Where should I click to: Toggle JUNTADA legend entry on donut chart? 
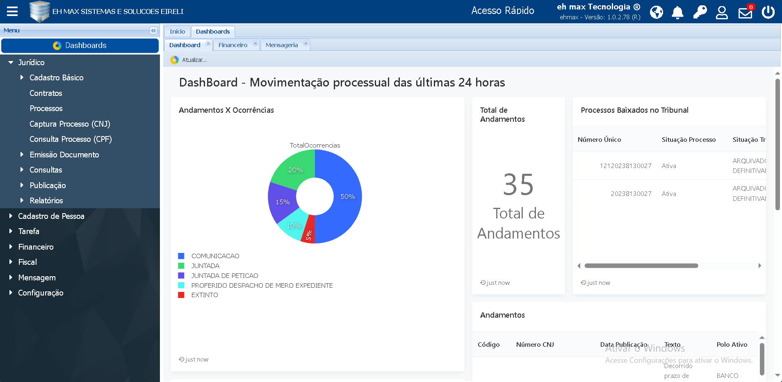click(x=205, y=266)
